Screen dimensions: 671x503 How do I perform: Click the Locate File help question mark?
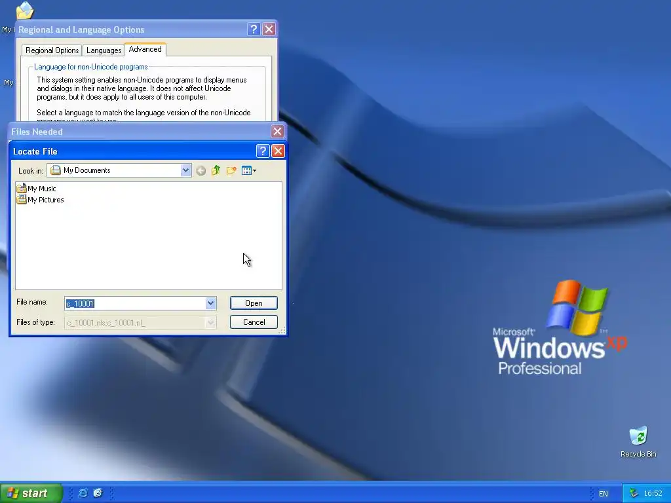[262, 151]
